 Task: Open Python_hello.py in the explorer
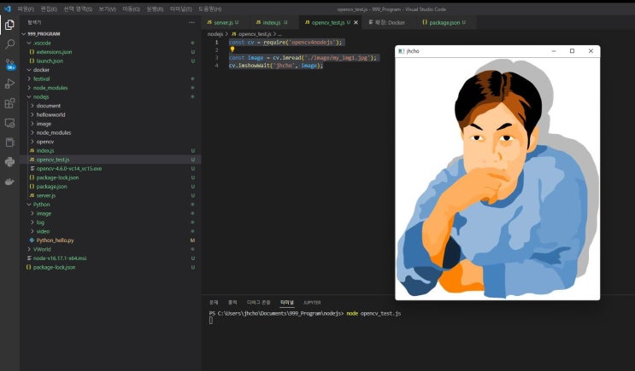(x=55, y=241)
